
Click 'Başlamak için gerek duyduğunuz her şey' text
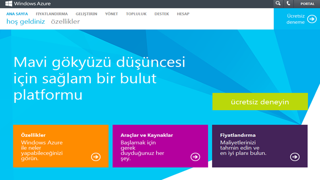point(142,151)
